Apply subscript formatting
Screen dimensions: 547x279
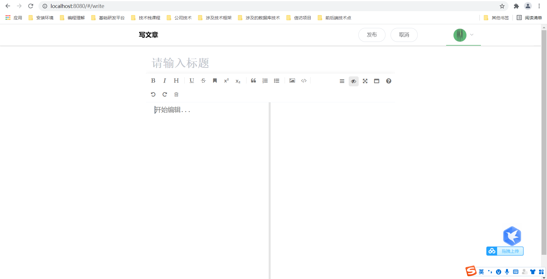(x=238, y=81)
